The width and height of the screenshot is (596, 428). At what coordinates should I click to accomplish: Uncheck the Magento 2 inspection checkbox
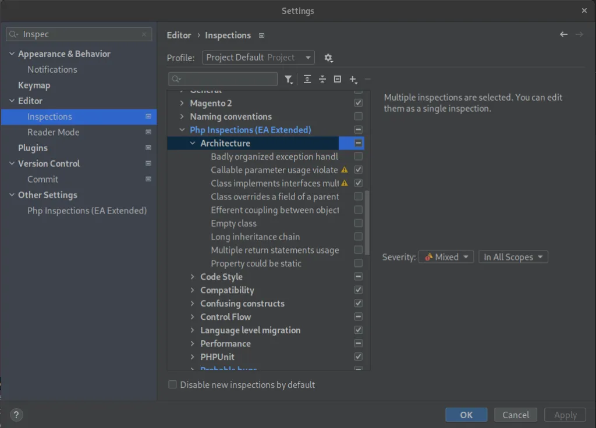358,102
